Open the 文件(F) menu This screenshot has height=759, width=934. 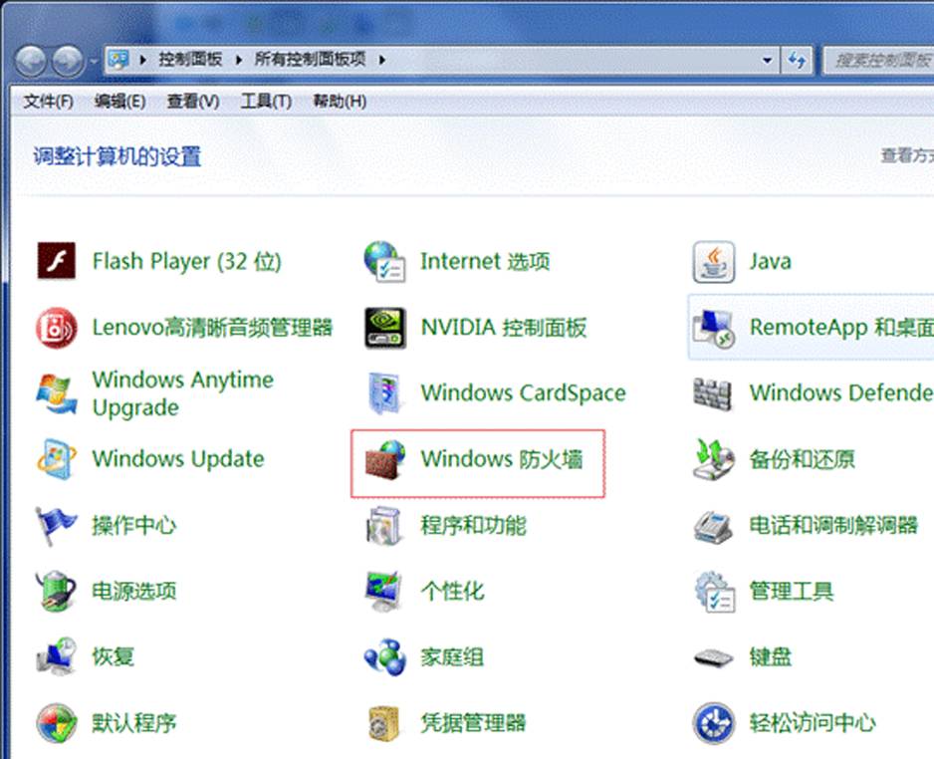tap(49, 102)
